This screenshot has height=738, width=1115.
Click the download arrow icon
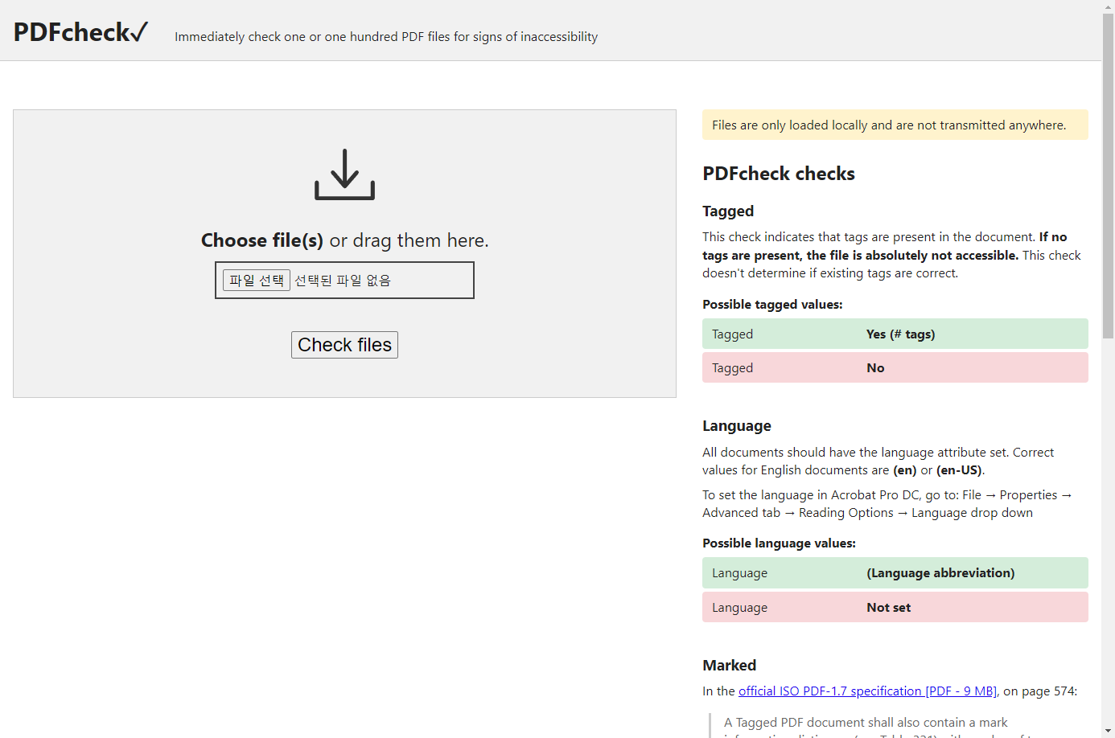click(344, 174)
